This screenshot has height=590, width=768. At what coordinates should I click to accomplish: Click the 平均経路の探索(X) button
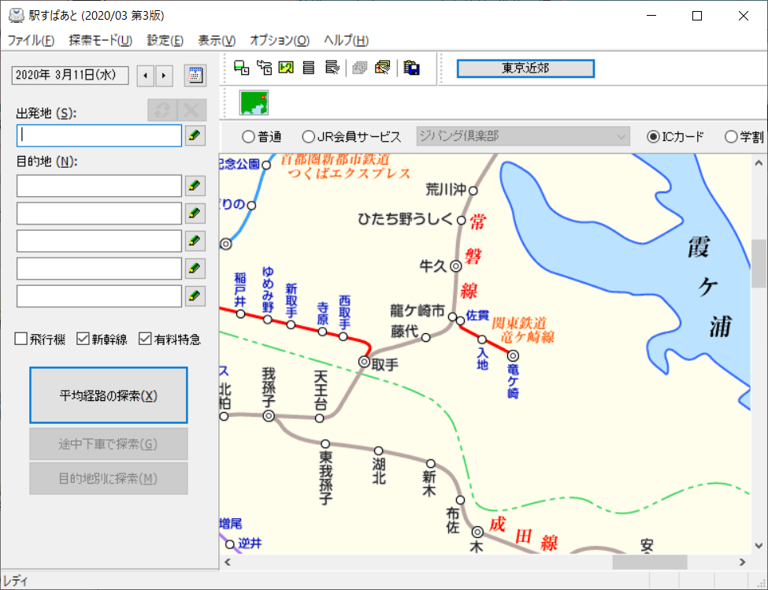pos(108,395)
